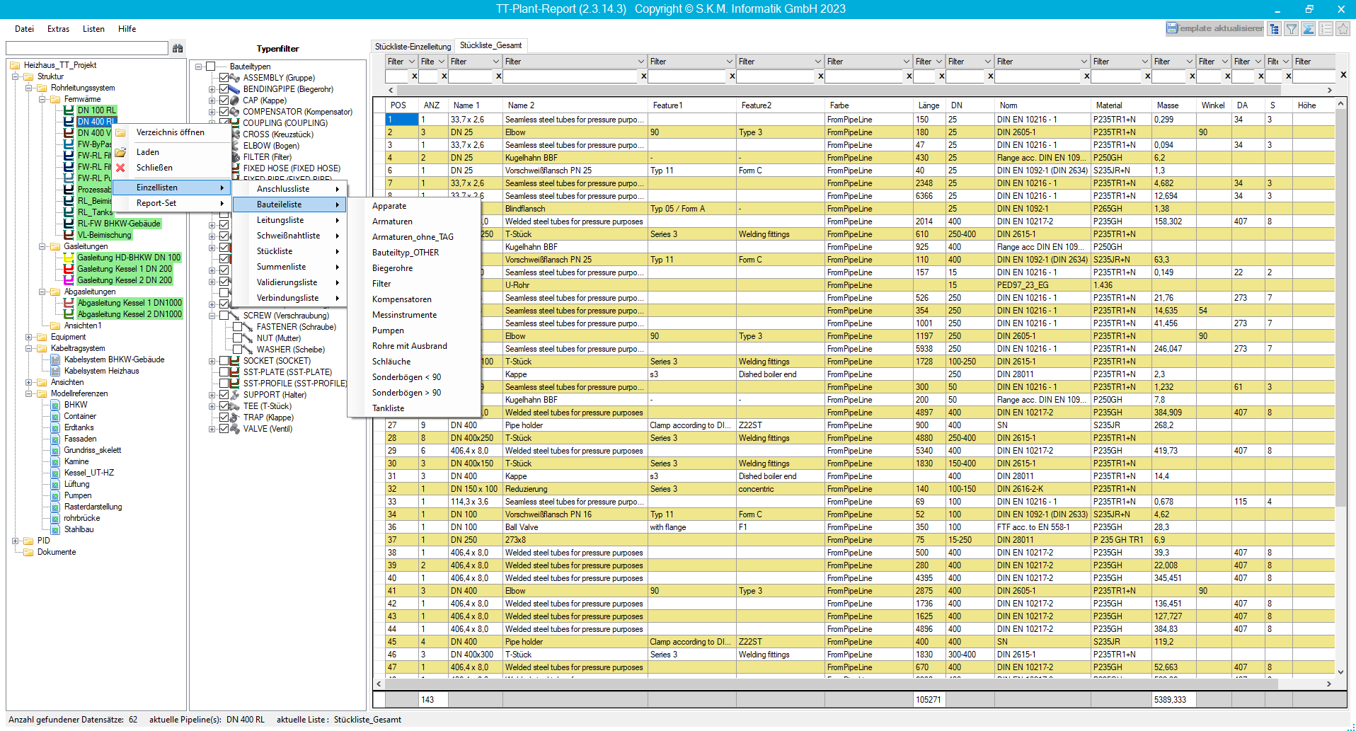The image size is (1356, 731).
Task: Switch to Stückliste-Einzelleitung tab
Action: coord(413,47)
